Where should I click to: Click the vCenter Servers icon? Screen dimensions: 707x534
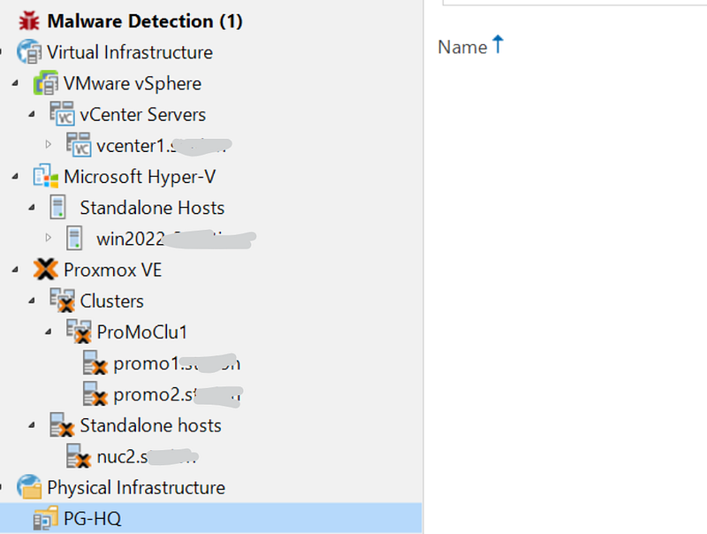coord(62,115)
